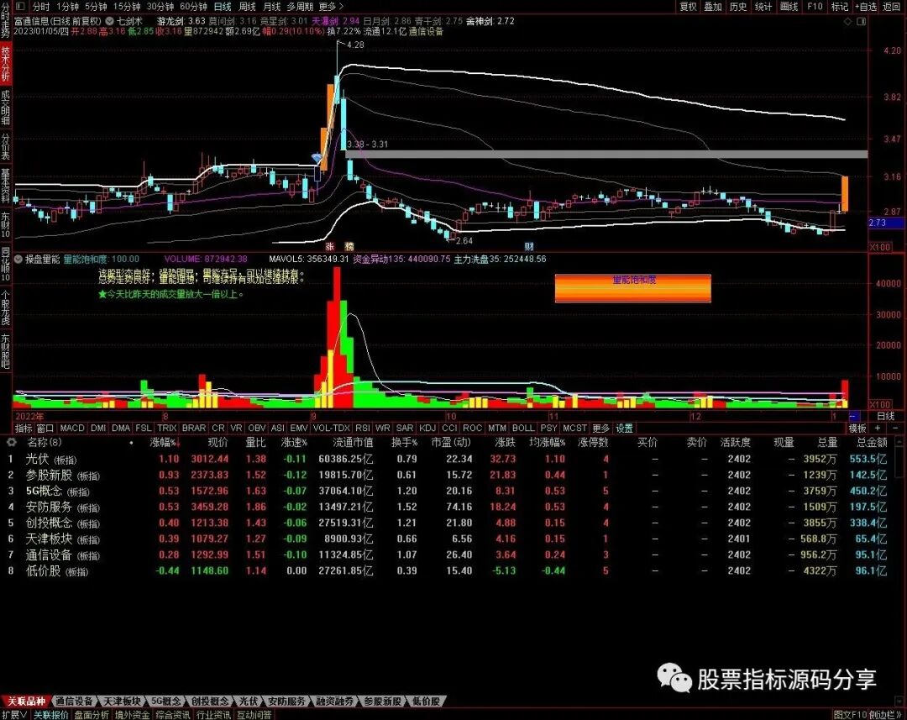Click the round icon beside 操盘量能

pos(18,260)
